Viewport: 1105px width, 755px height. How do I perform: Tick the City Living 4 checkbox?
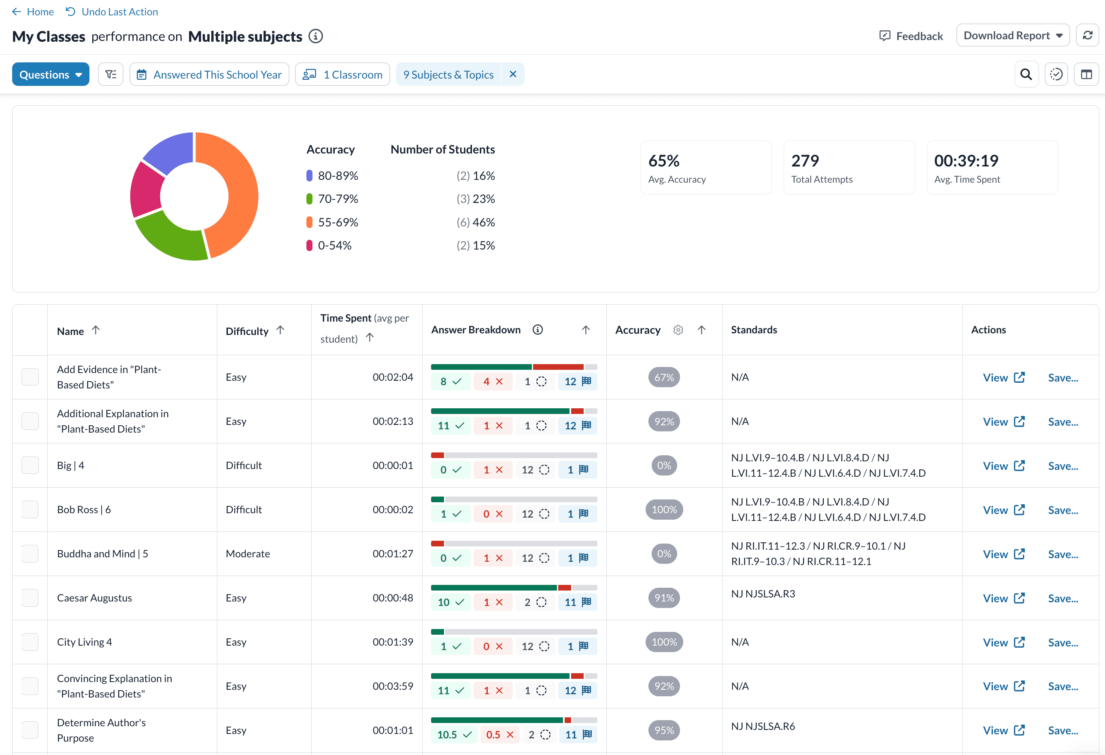click(30, 642)
